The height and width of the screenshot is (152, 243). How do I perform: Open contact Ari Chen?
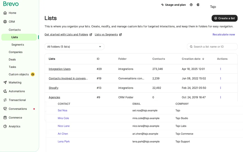pos(63,134)
